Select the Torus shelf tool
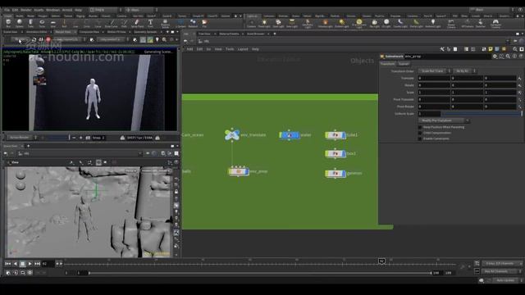The image size is (525, 295). point(42,23)
